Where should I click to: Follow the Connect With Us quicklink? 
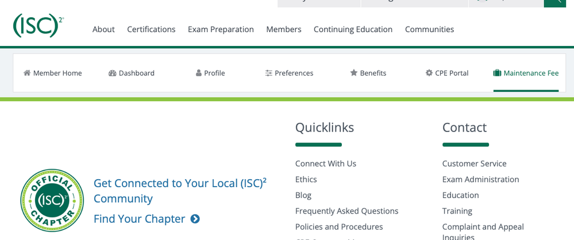pos(325,164)
